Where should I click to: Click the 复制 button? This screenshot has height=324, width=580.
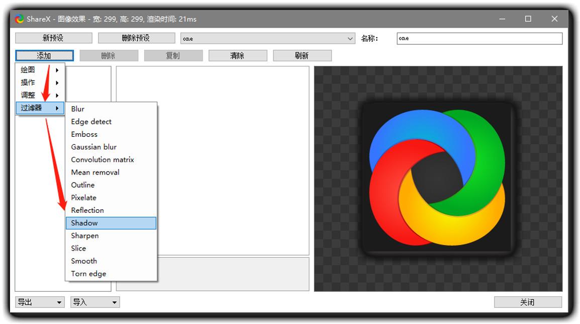tap(173, 55)
